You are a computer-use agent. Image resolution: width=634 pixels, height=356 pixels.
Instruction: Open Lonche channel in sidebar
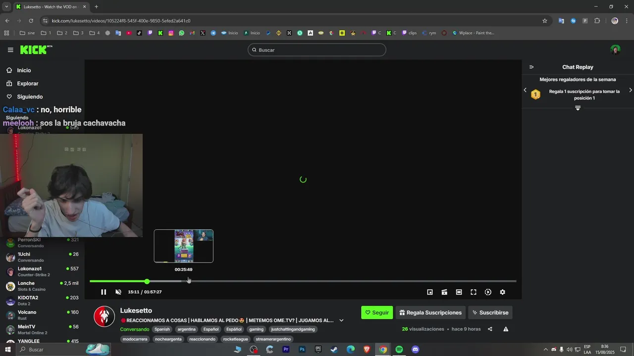pyautogui.click(x=42, y=286)
